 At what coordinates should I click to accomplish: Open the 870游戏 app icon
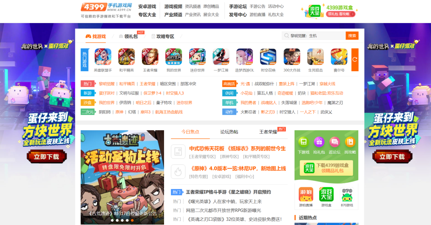coord(347,195)
